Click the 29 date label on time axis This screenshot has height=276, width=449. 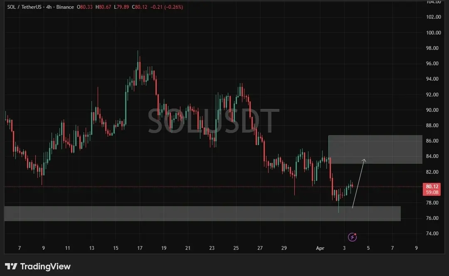(x=284, y=248)
